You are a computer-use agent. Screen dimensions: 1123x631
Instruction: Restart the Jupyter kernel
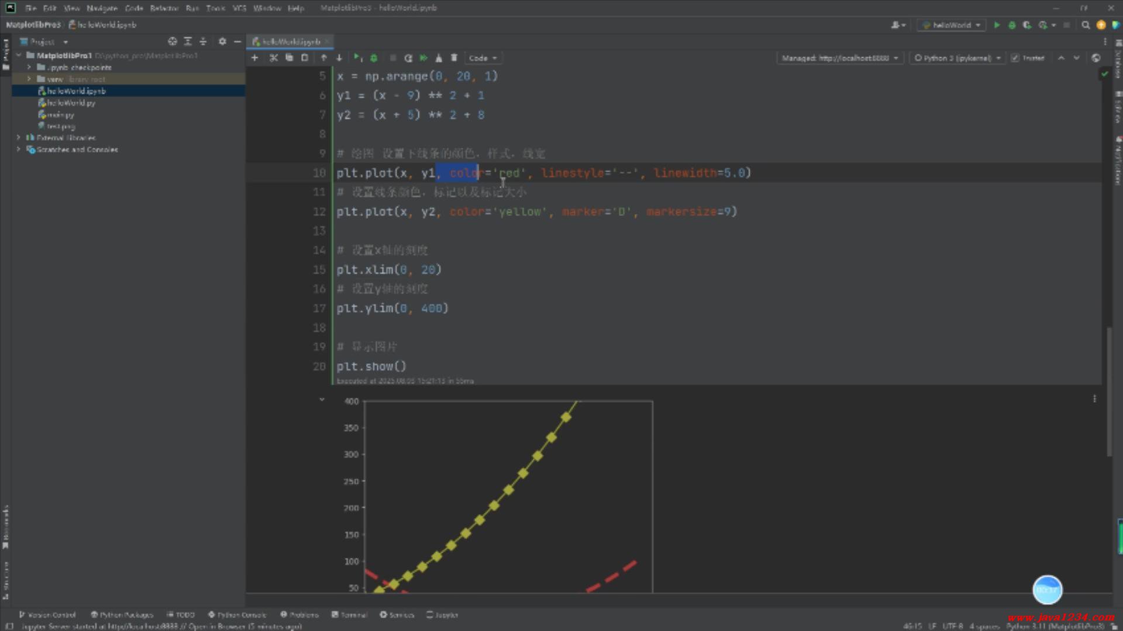click(x=408, y=58)
